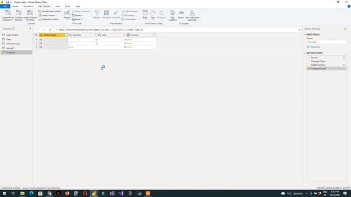Open the File tab
The height and width of the screenshot is (197, 351).
[5, 7]
